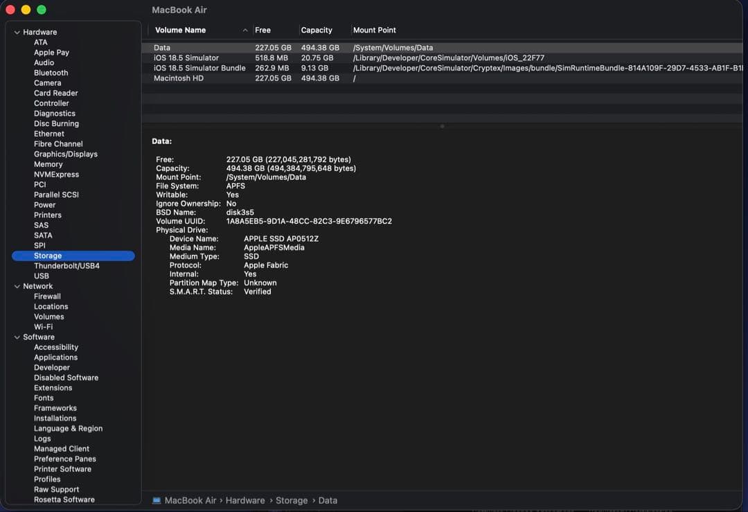
Task: Collapse the Hardware section
Action: (17, 33)
